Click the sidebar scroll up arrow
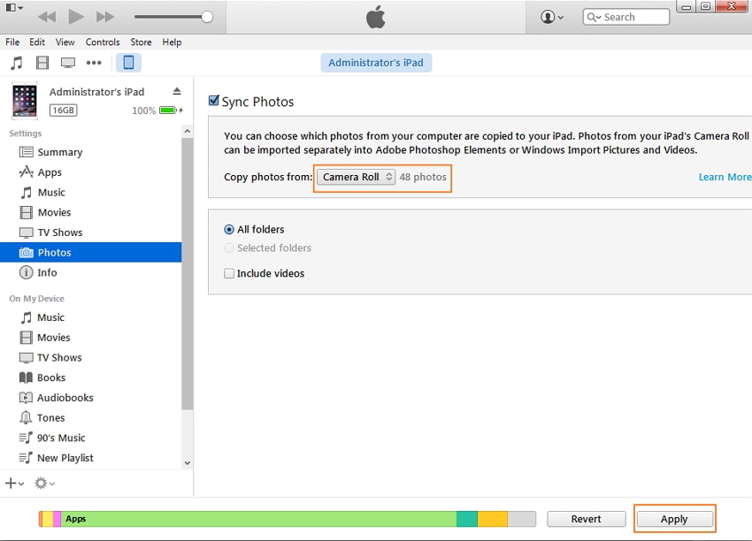 click(188, 132)
